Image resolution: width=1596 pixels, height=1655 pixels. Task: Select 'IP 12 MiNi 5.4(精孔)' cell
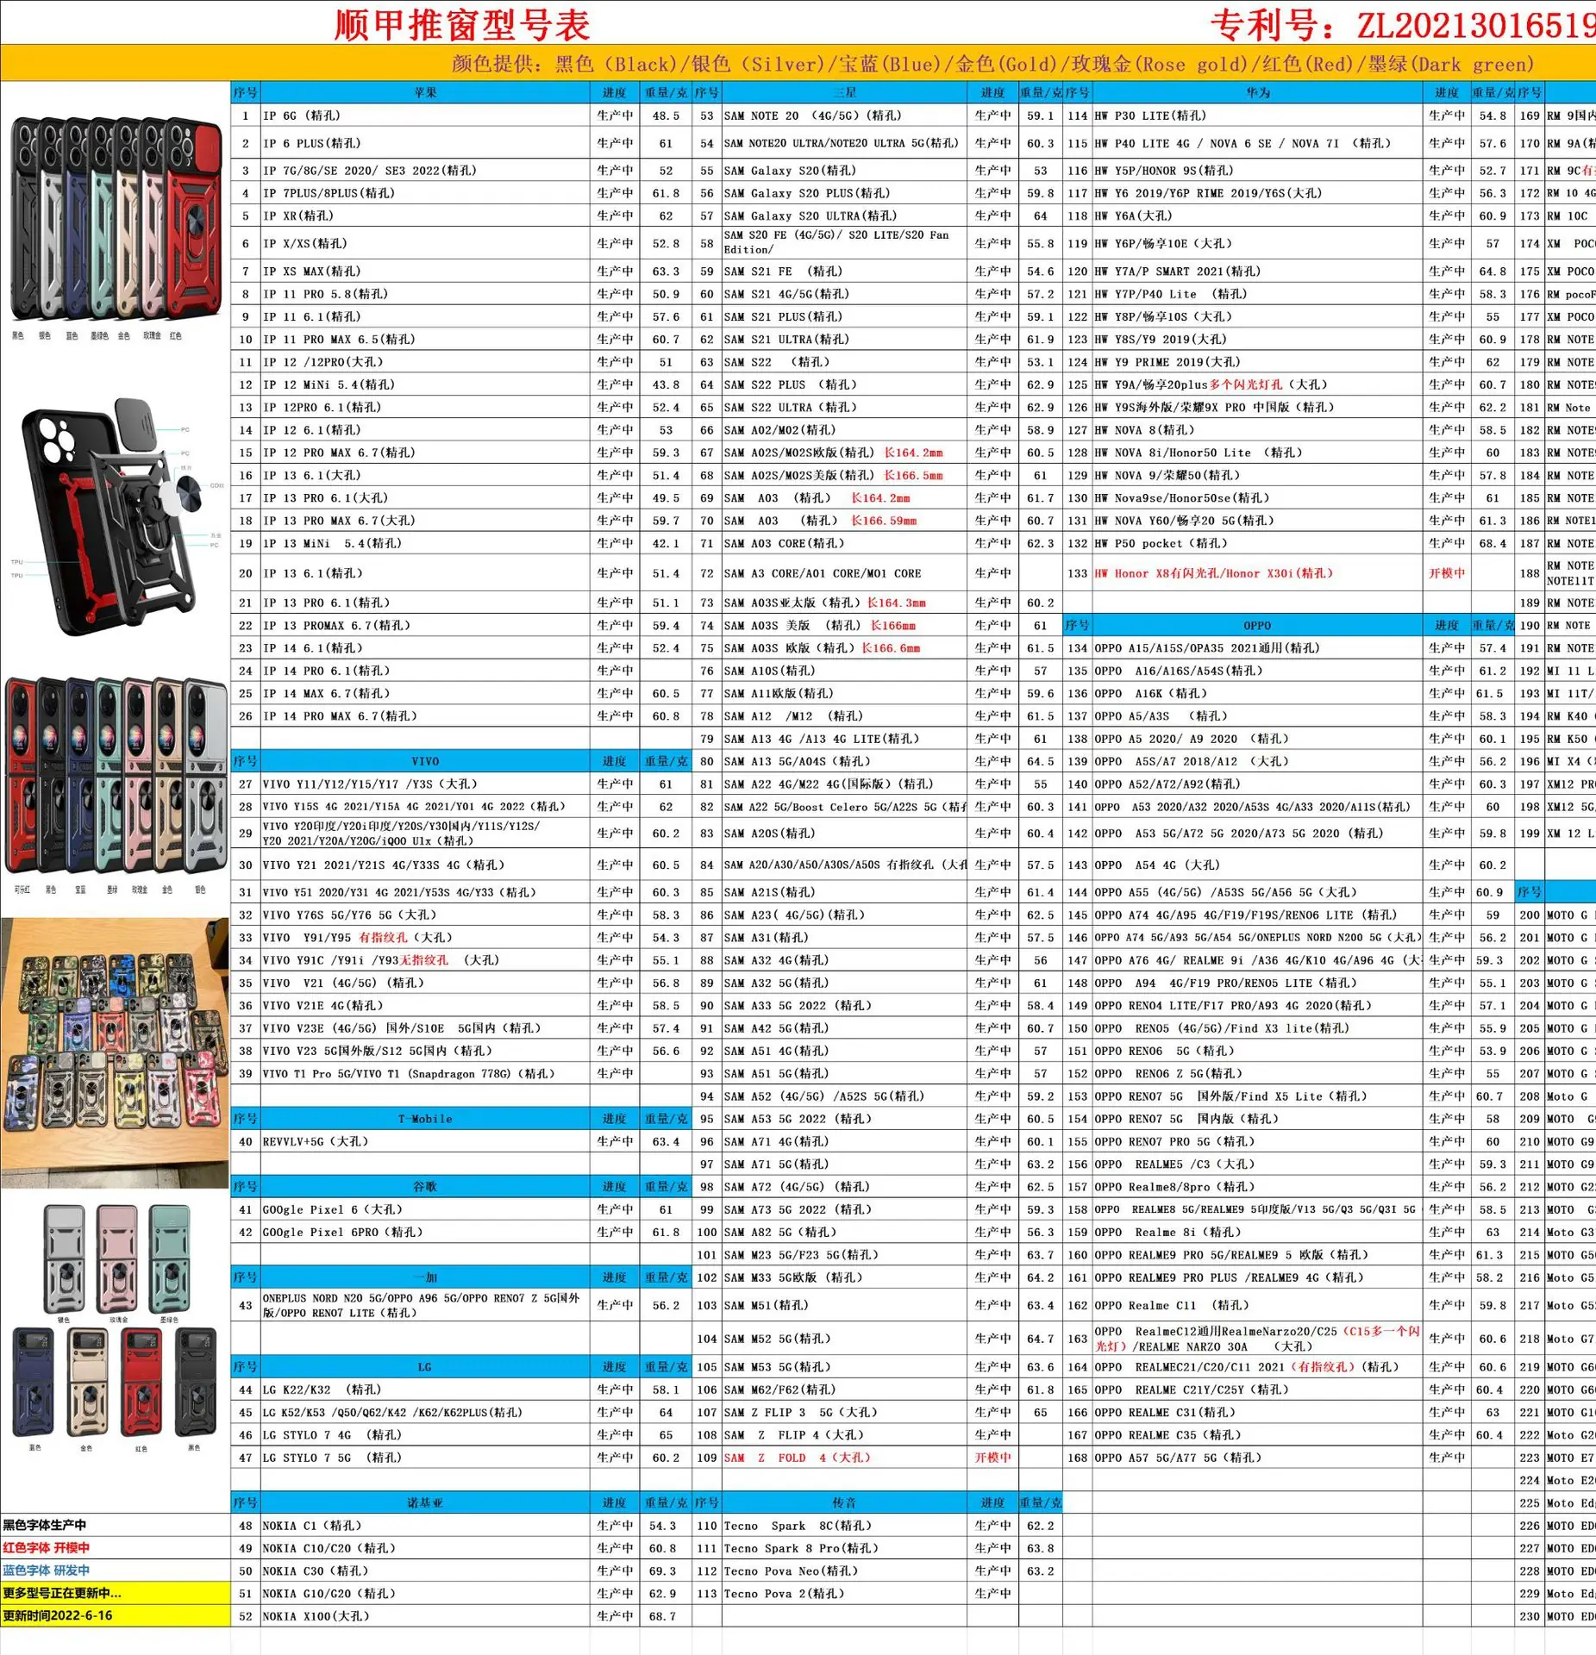pyautogui.click(x=425, y=384)
